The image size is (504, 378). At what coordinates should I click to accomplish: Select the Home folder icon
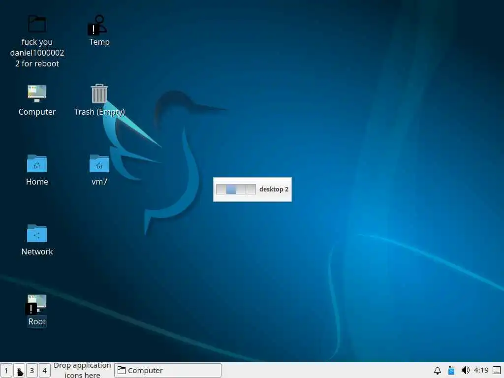coord(37,163)
